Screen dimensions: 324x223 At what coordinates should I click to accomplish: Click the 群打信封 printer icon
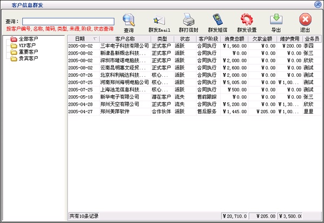coord(188,21)
